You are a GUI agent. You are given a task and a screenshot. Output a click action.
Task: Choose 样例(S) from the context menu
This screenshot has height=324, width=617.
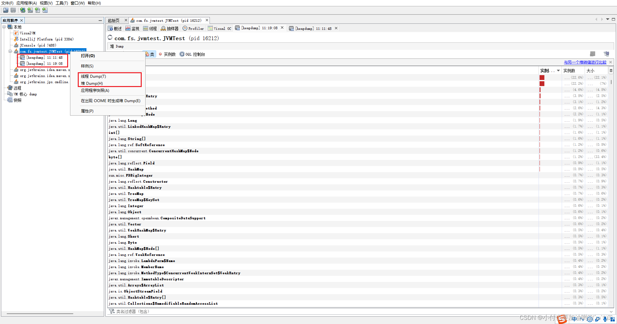108,66
